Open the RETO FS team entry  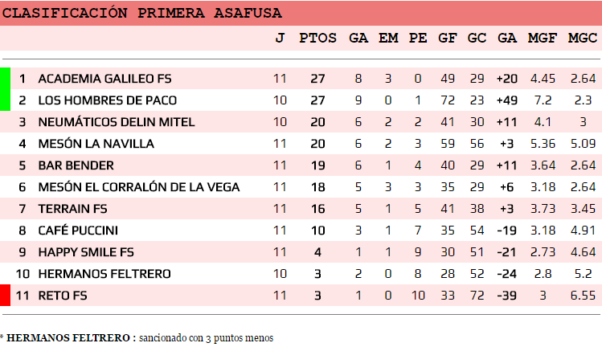(x=62, y=296)
